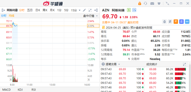Toggle the 均线 average line legend
Image resolution: width=191 pixels, height=92 pixels.
(11, 16)
